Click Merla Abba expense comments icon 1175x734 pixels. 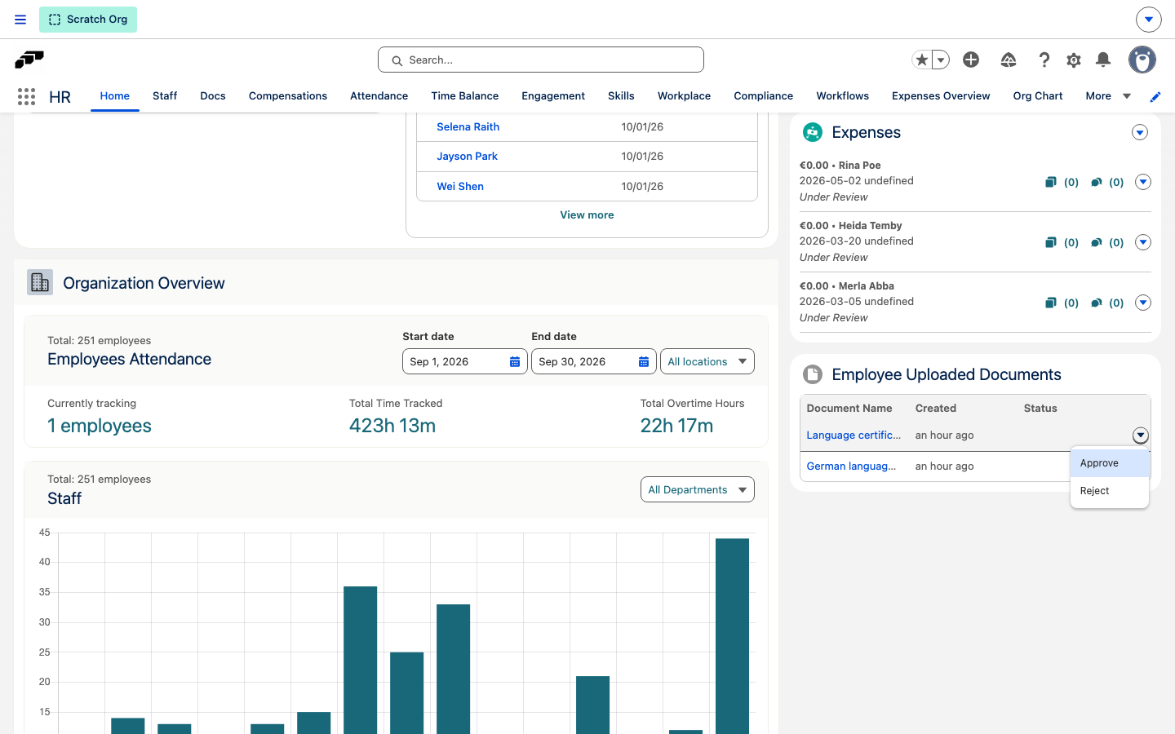point(1097,303)
